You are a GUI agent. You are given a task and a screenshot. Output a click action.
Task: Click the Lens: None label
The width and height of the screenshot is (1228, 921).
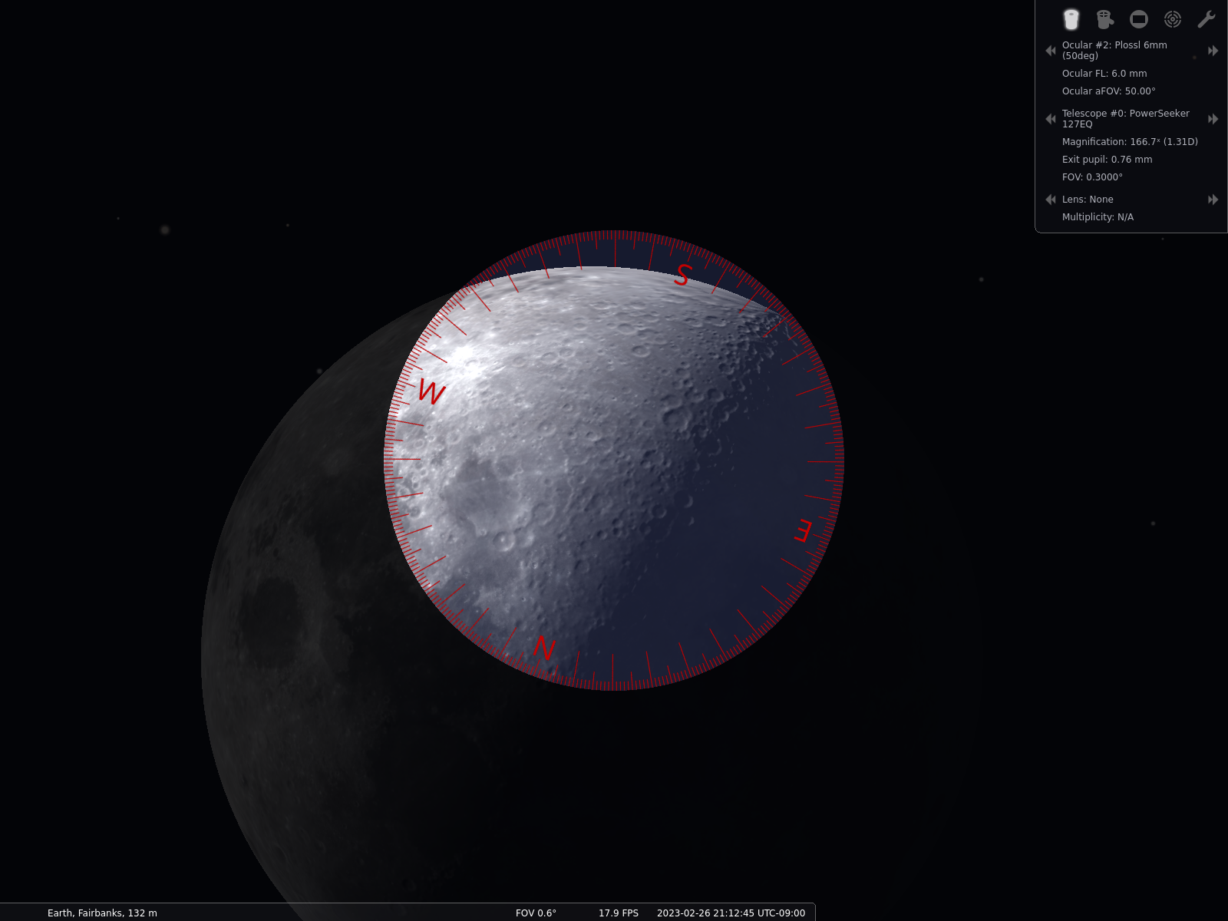pos(1088,200)
